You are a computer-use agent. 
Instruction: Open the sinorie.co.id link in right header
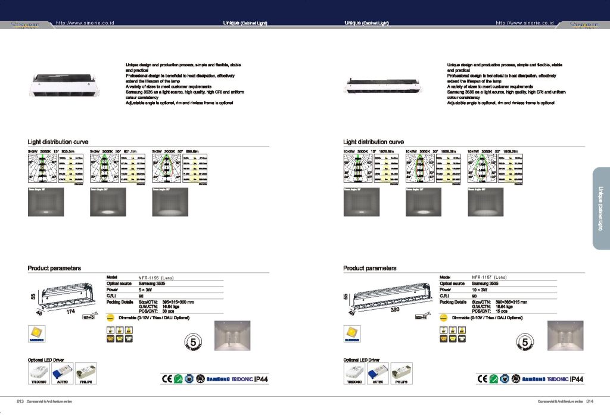(525, 23)
